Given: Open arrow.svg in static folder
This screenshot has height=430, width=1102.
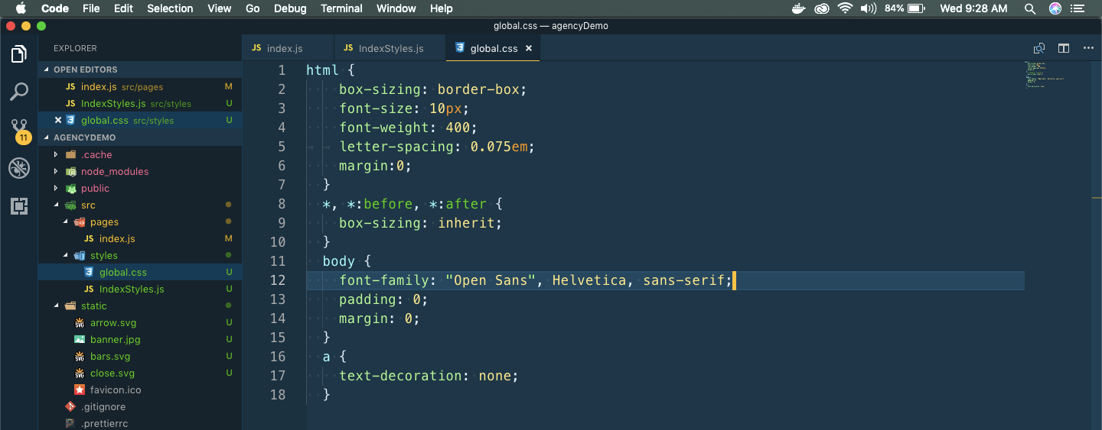Looking at the screenshot, I should point(140,322).
